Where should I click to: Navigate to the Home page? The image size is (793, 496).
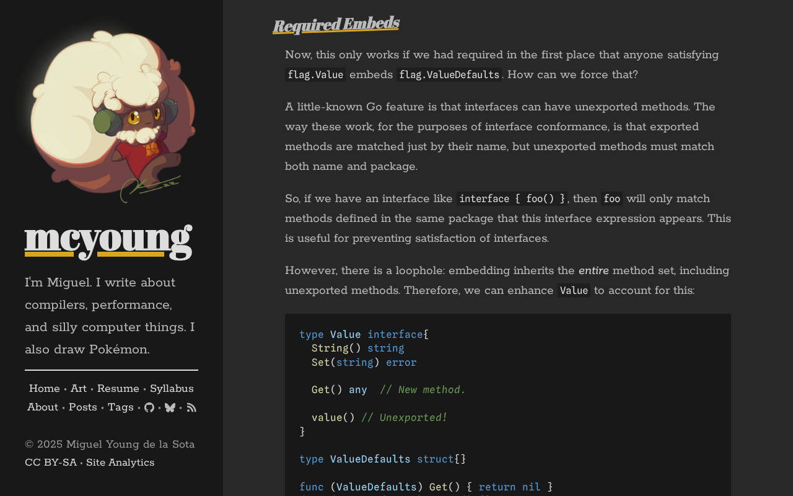pyautogui.click(x=44, y=387)
